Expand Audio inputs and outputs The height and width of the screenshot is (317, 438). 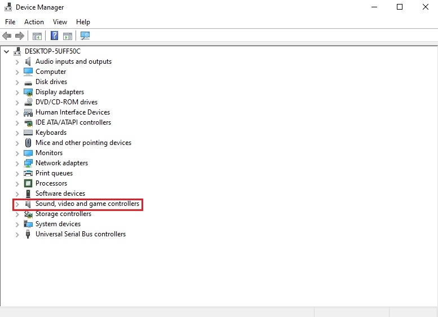click(17, 62)
